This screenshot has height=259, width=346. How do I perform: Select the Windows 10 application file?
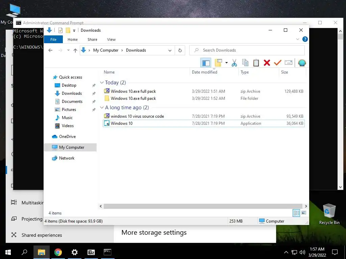[204, 123]
